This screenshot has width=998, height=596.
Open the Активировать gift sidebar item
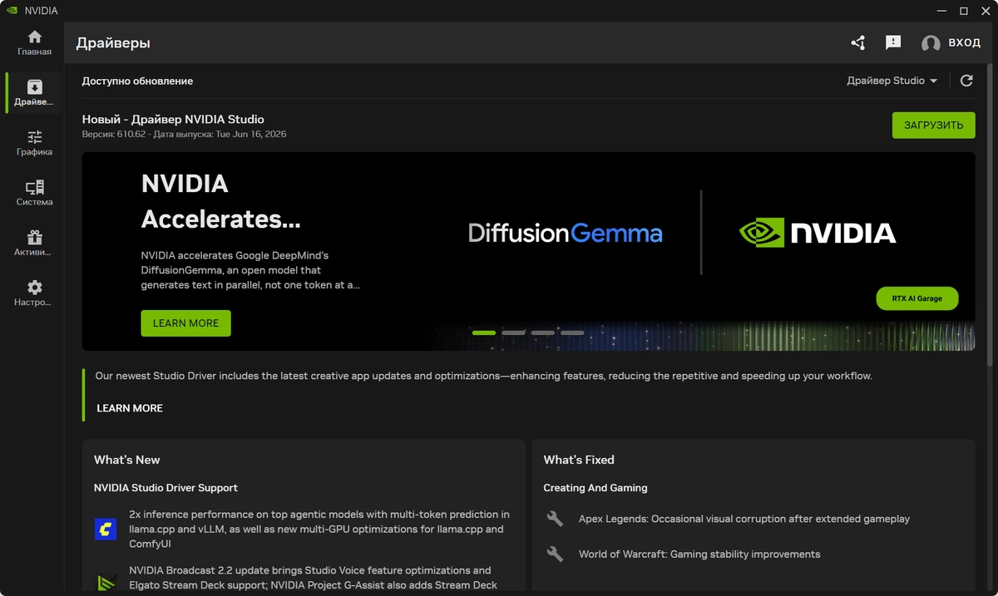point(34,244)
